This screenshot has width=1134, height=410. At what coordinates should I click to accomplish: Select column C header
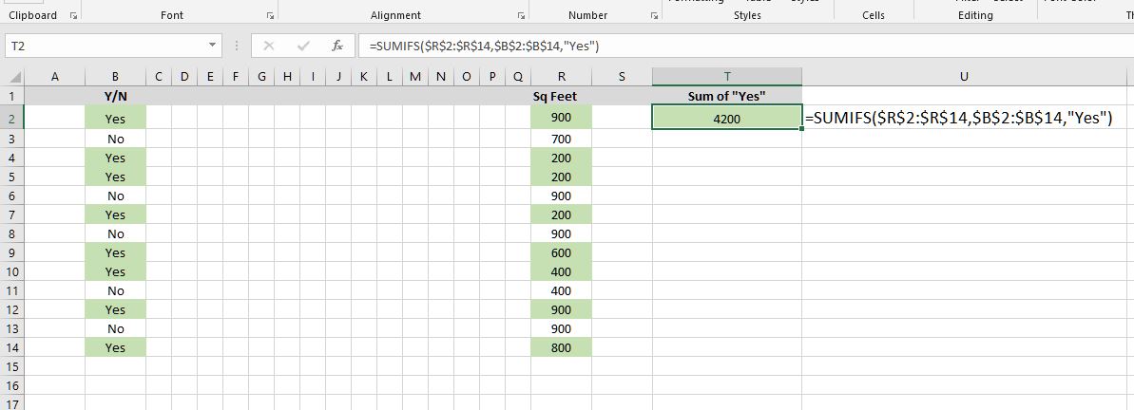point(159,77)
